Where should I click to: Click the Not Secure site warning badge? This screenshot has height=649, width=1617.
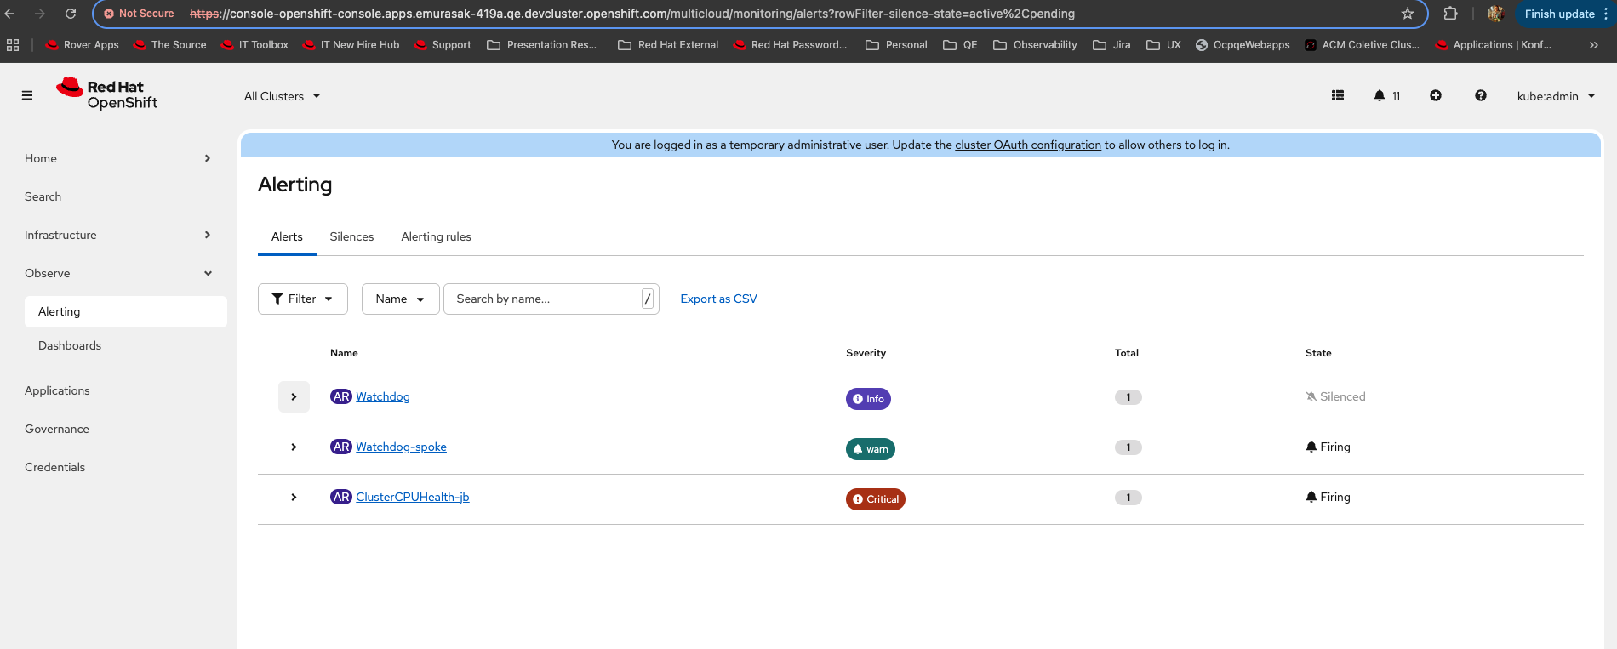tap(139, 14)
